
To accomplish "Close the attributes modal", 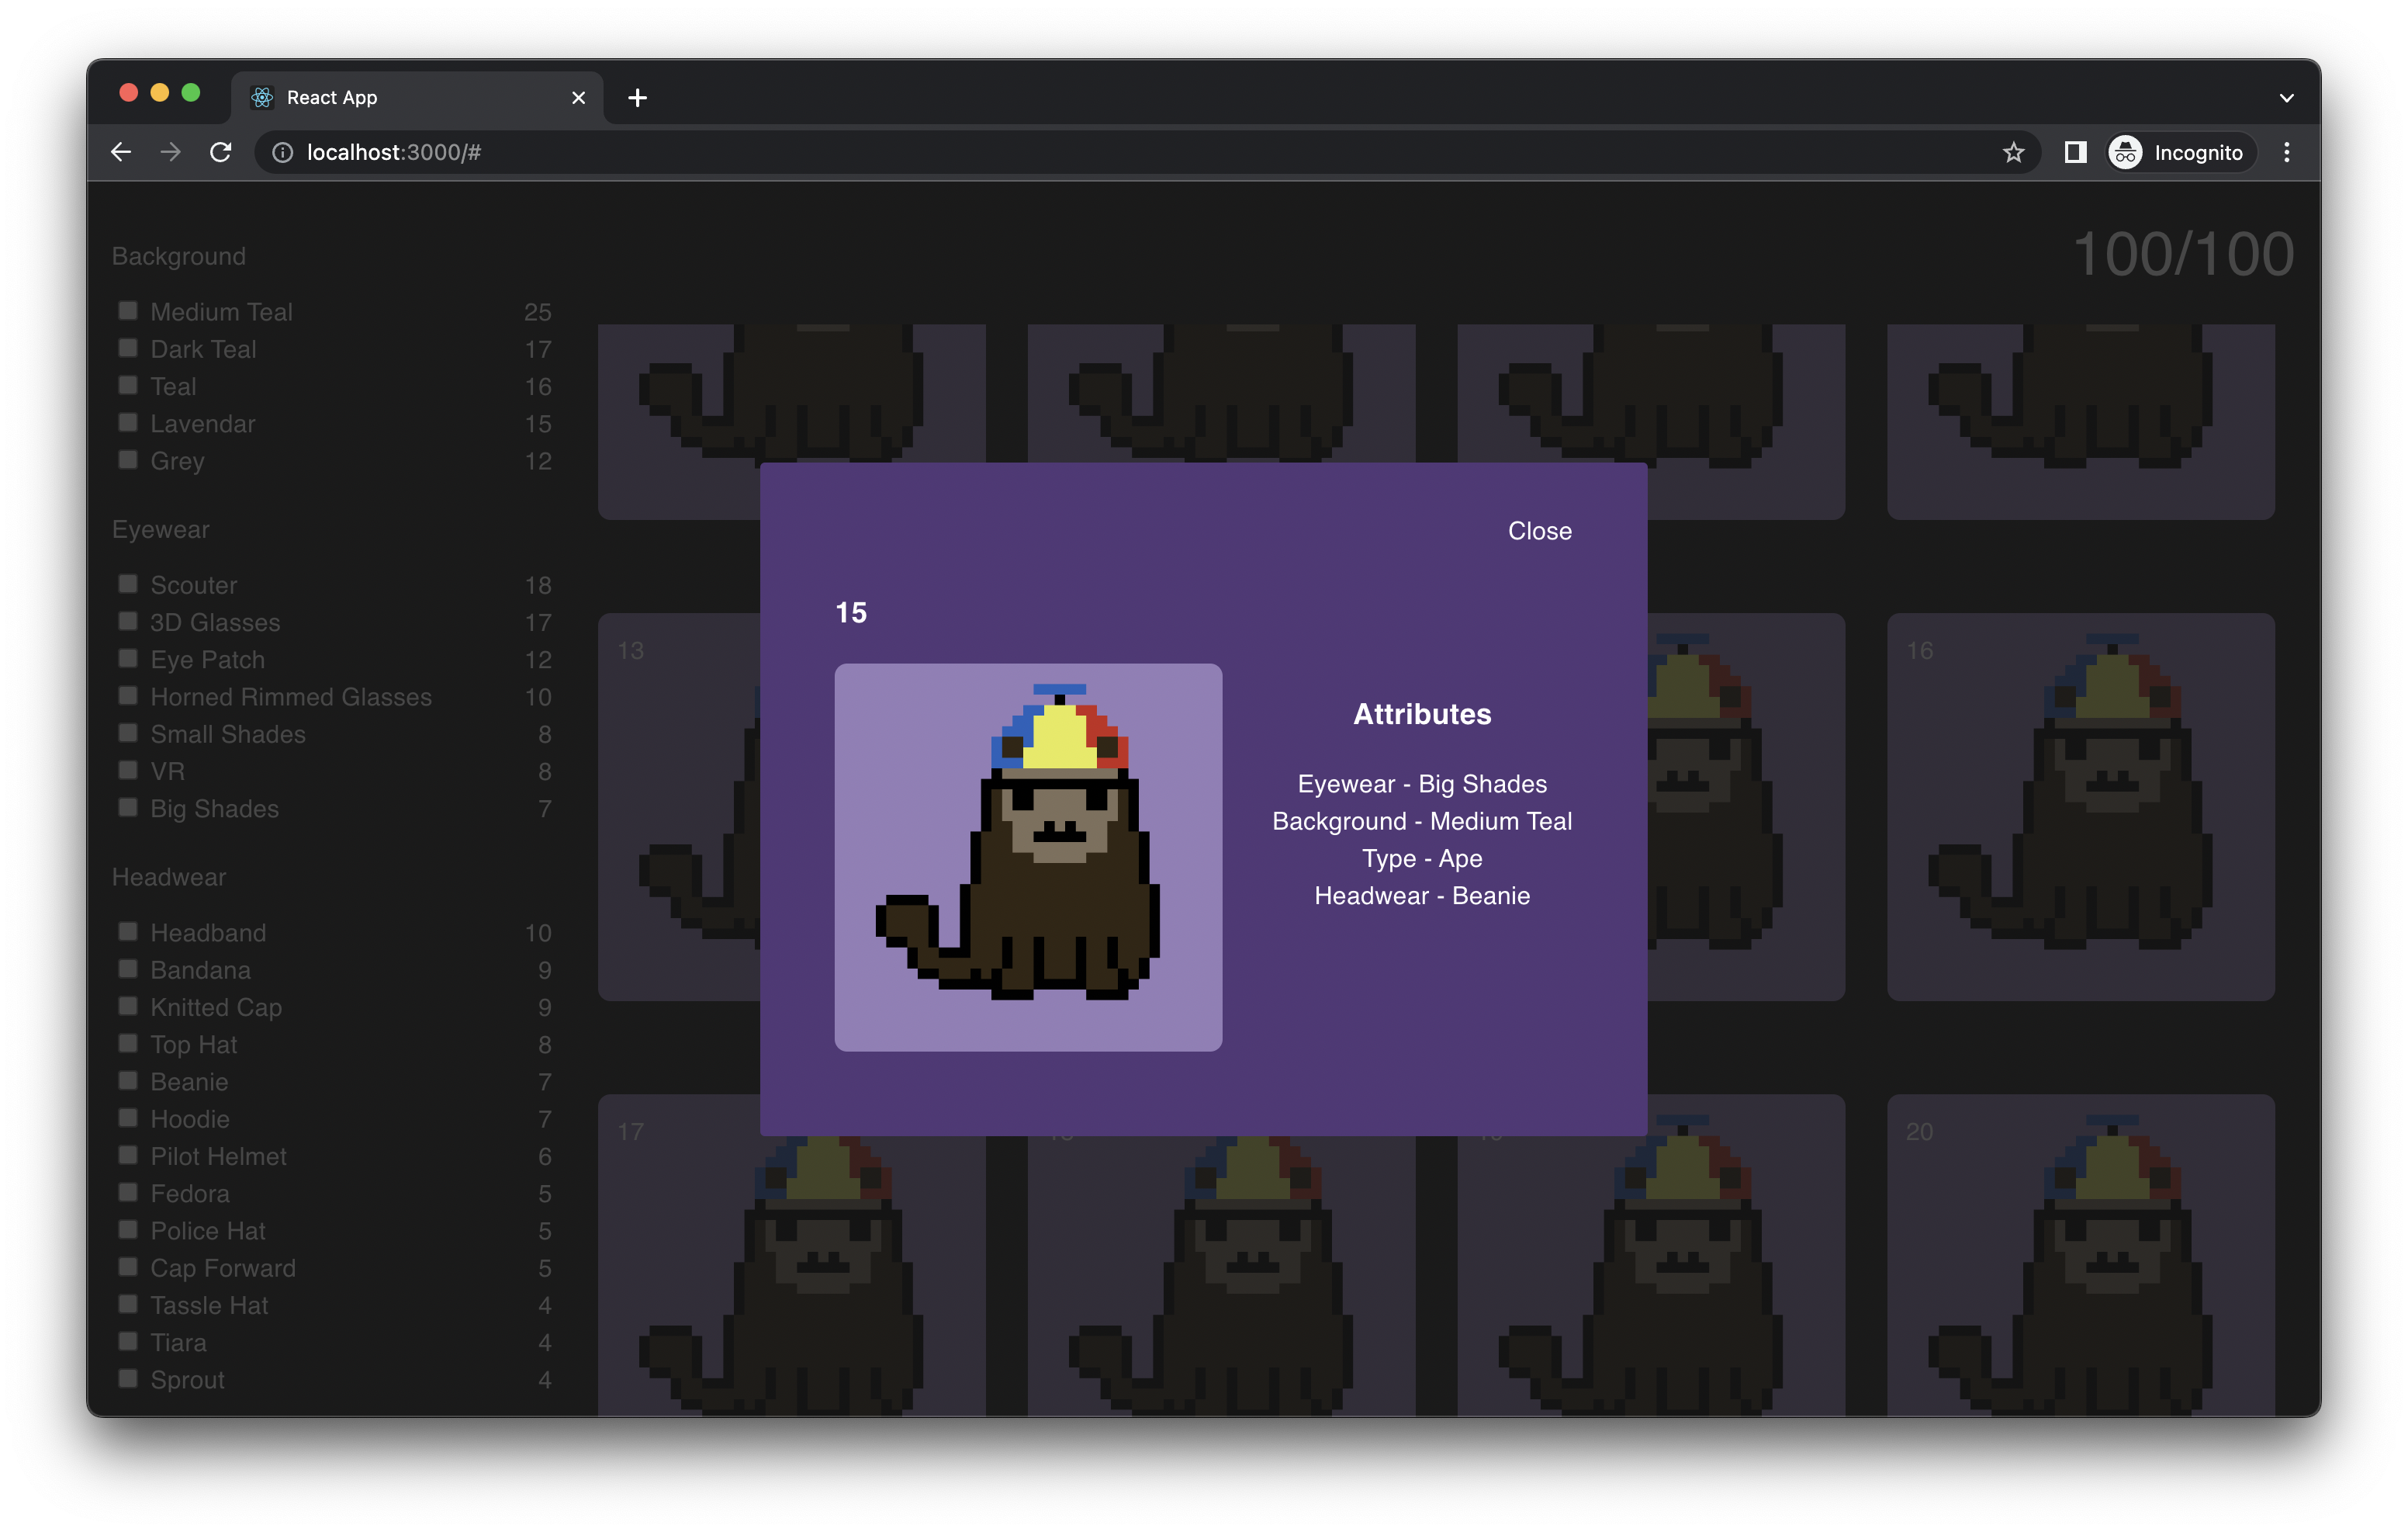I will click(x=1539, y=532).
